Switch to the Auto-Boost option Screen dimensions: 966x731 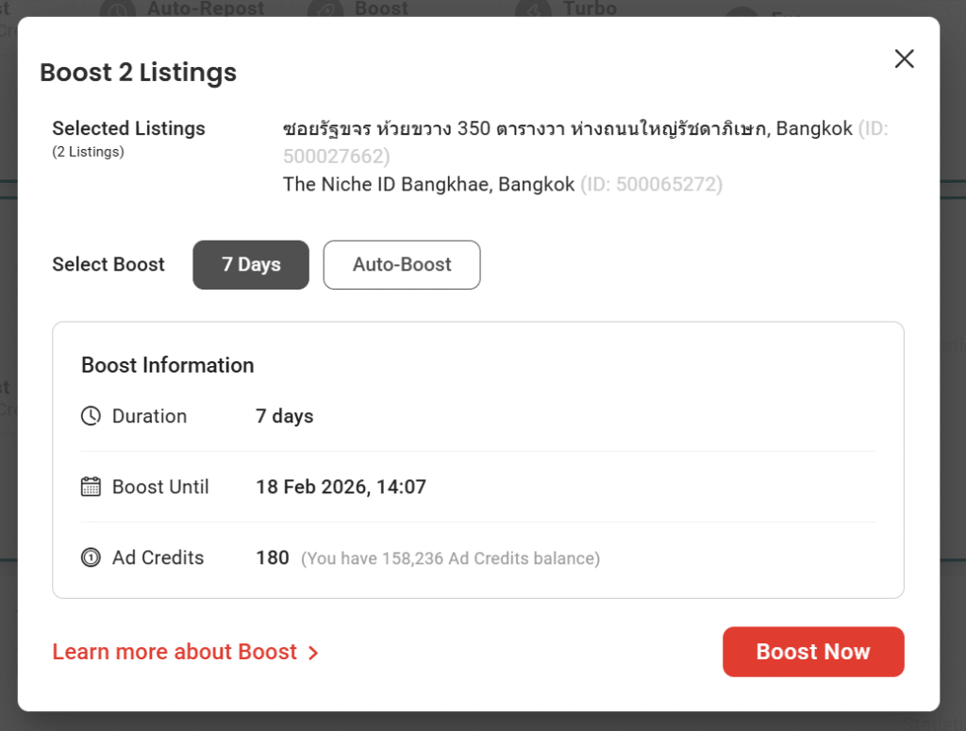point(402,265)
